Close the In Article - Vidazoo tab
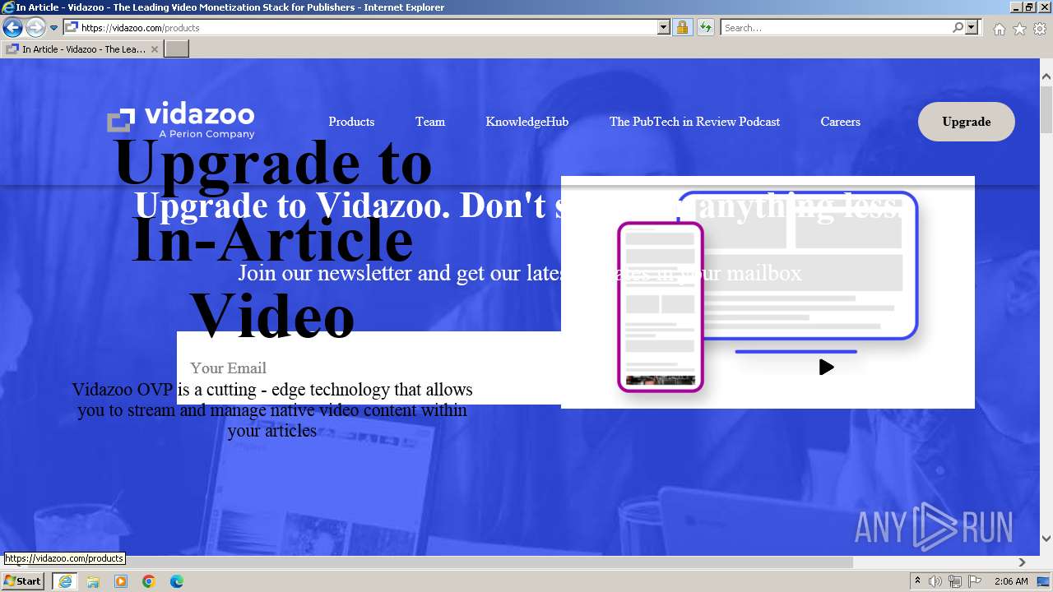1053x592 pixels. tap(155, 49)
